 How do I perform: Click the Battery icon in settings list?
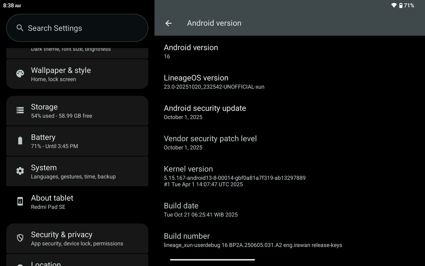[x=20, y=141]
